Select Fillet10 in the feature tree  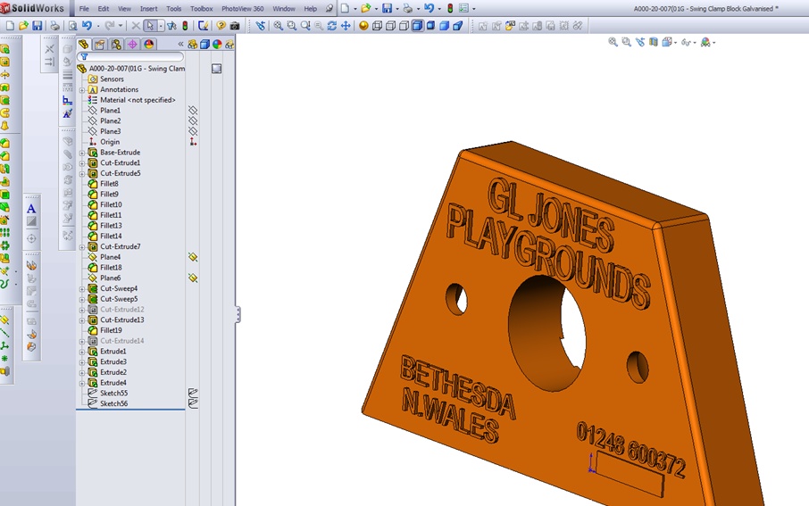[111, 204]
